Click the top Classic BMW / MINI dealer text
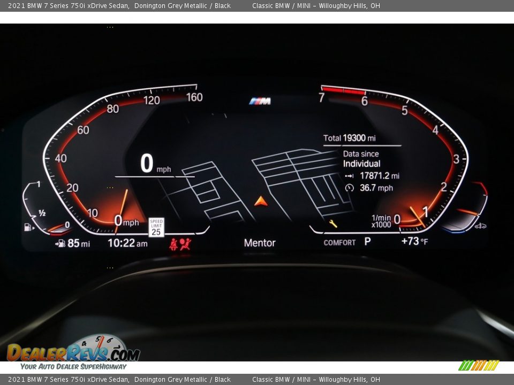The image size is (514, 385). 316,5
